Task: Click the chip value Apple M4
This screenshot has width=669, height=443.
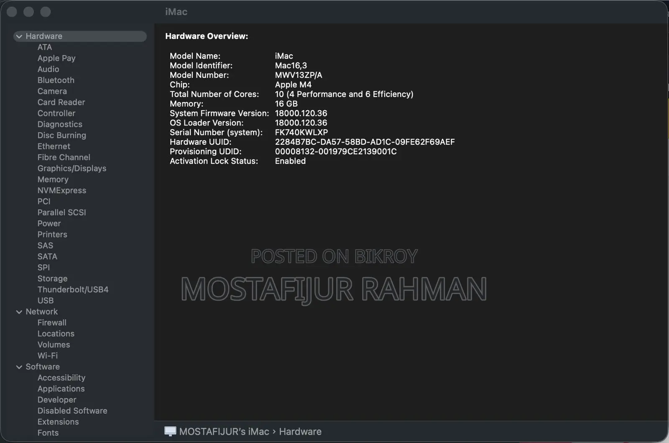Action: coord(293,85)
